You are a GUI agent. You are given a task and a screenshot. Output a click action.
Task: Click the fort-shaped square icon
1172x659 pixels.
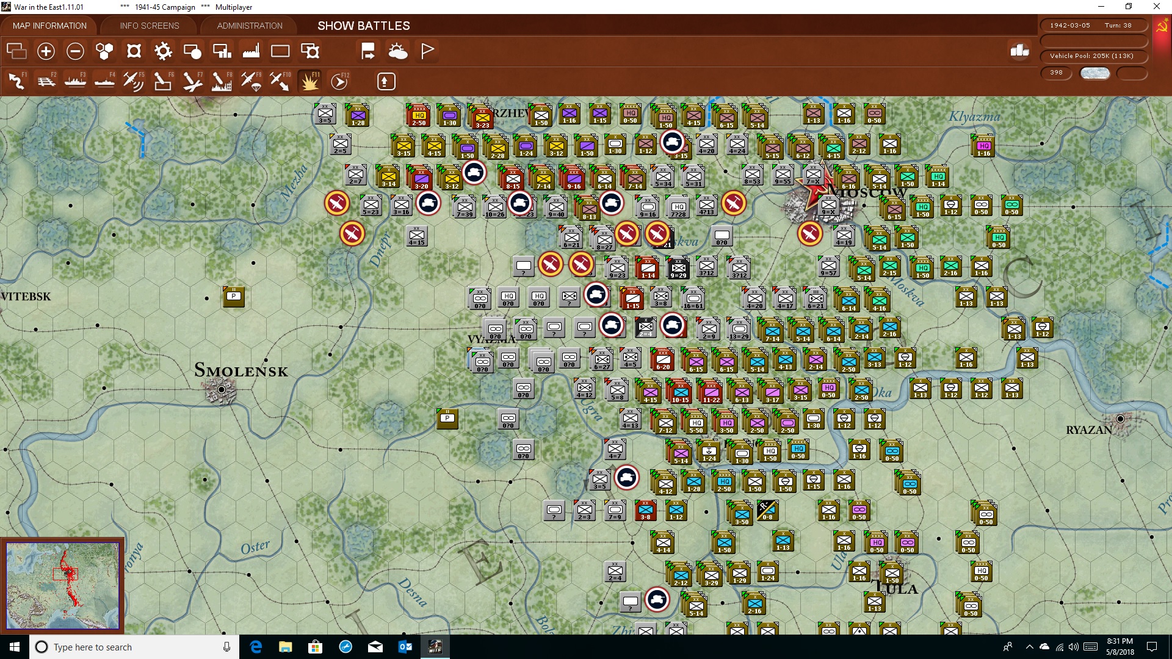pyautogui.click(x=134, y=51)
